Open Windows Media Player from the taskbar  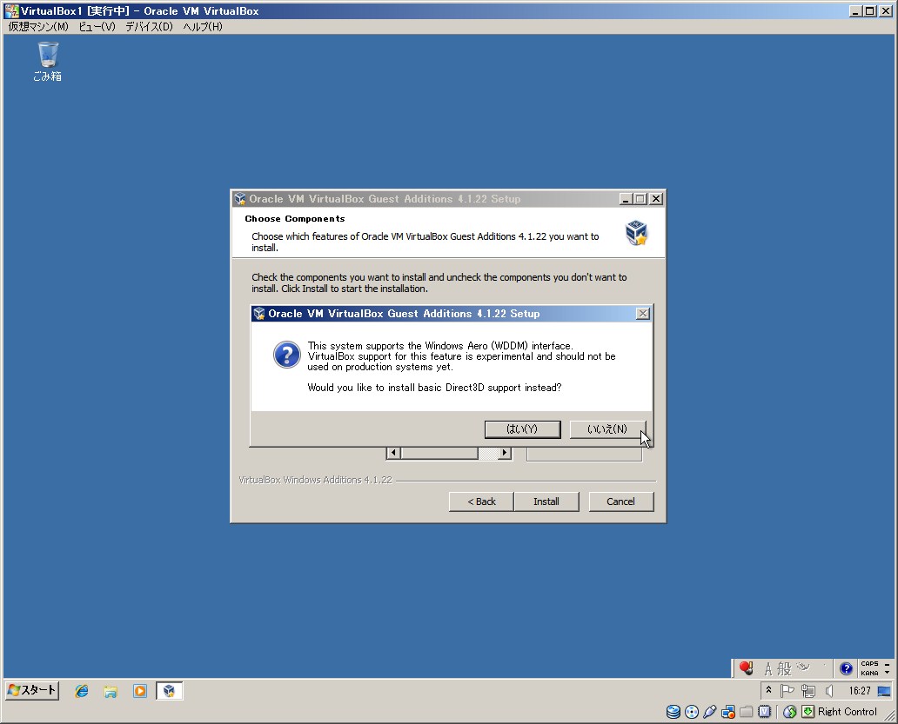(140, 691)
